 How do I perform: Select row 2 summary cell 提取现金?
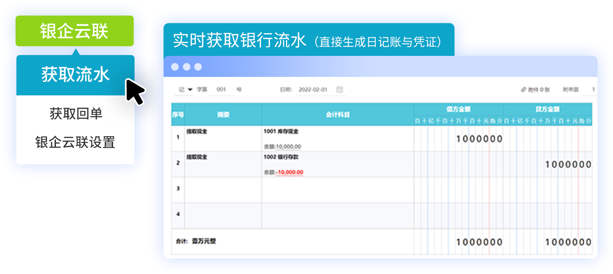(223, 164)
